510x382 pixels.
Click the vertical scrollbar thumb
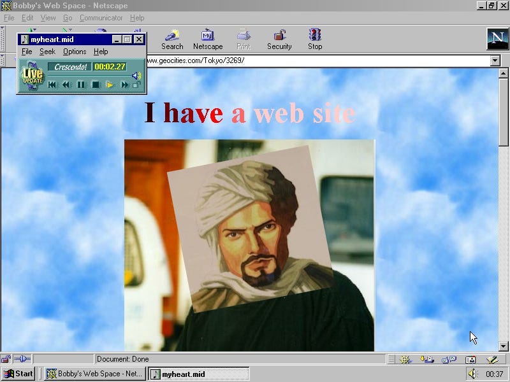(503, 113)
